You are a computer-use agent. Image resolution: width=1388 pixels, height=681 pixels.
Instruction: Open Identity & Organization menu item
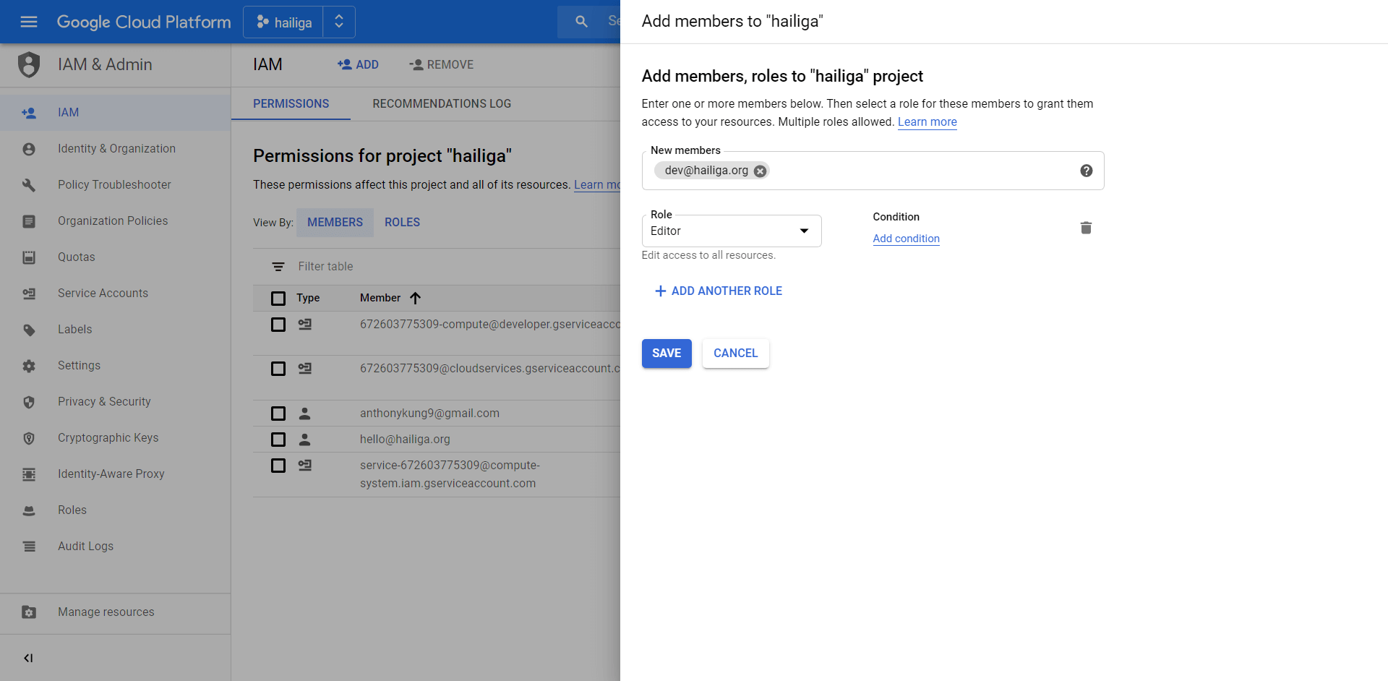116,149
